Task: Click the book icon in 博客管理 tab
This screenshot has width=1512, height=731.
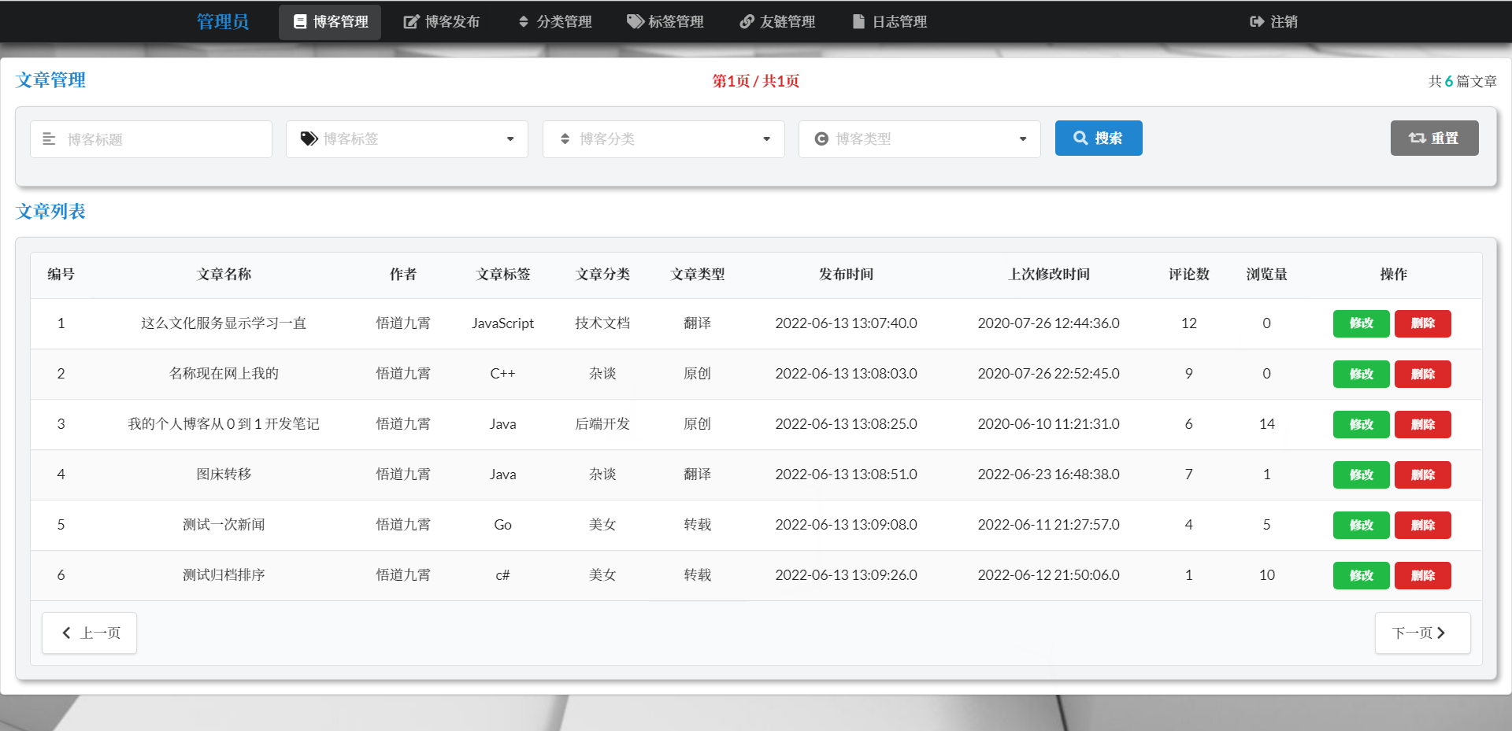Action: pos(300,22)
